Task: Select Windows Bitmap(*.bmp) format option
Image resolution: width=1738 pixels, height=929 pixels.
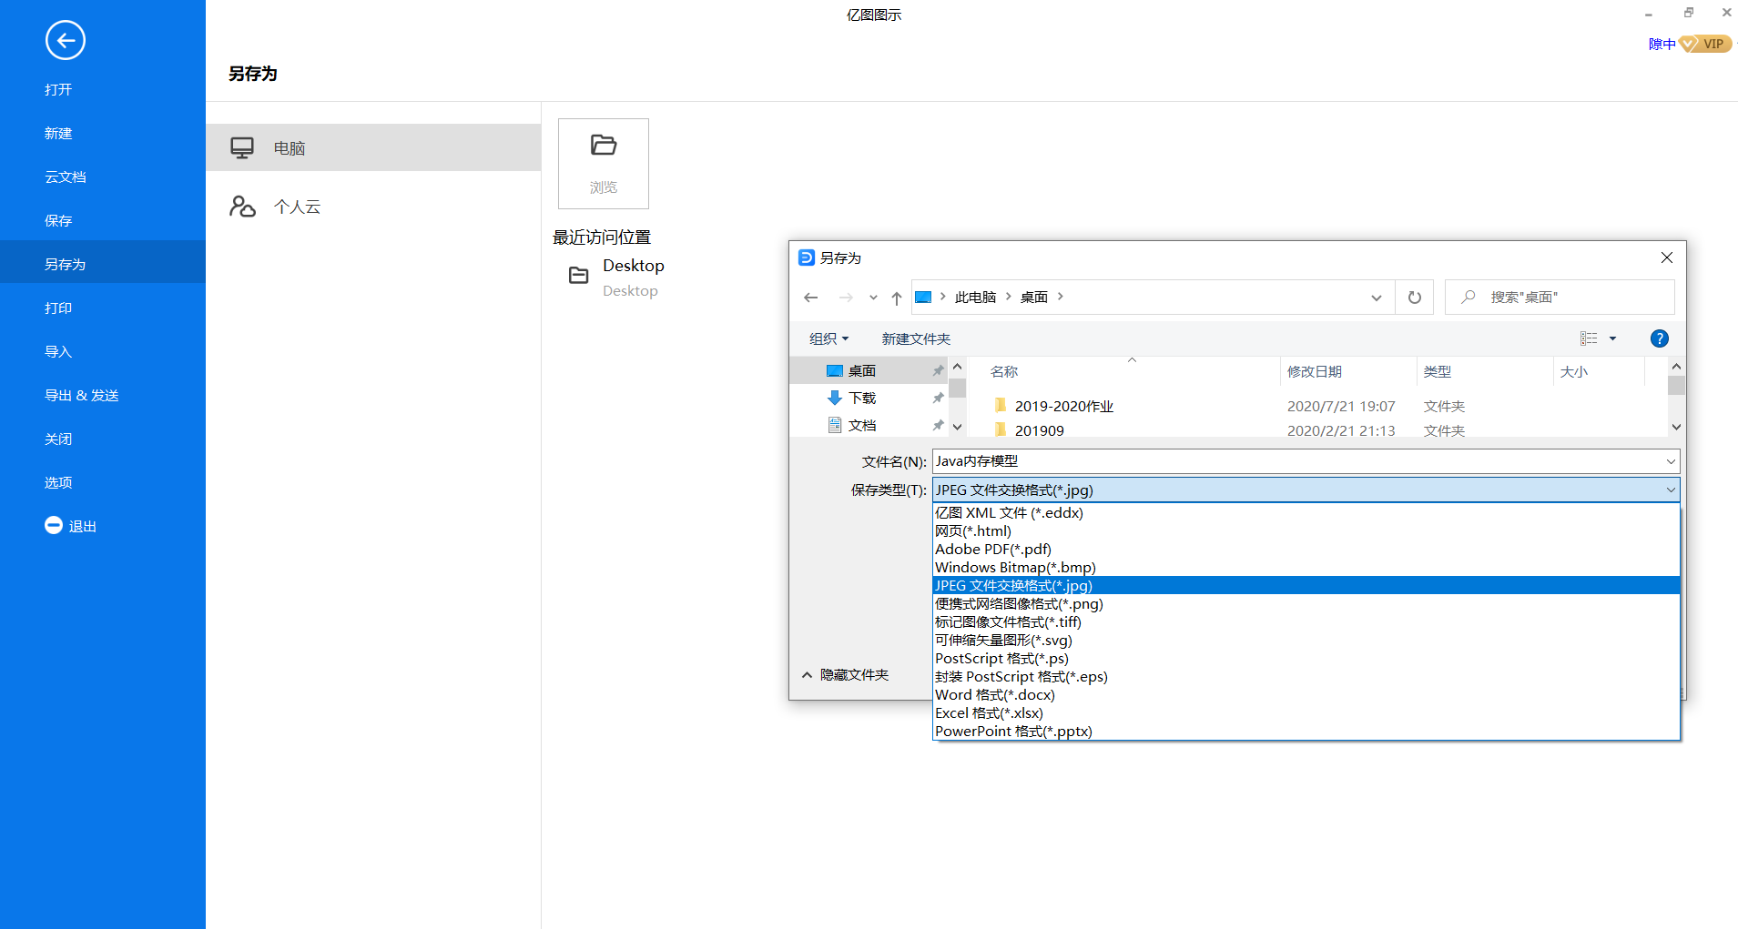Action: pos(1306,567)
